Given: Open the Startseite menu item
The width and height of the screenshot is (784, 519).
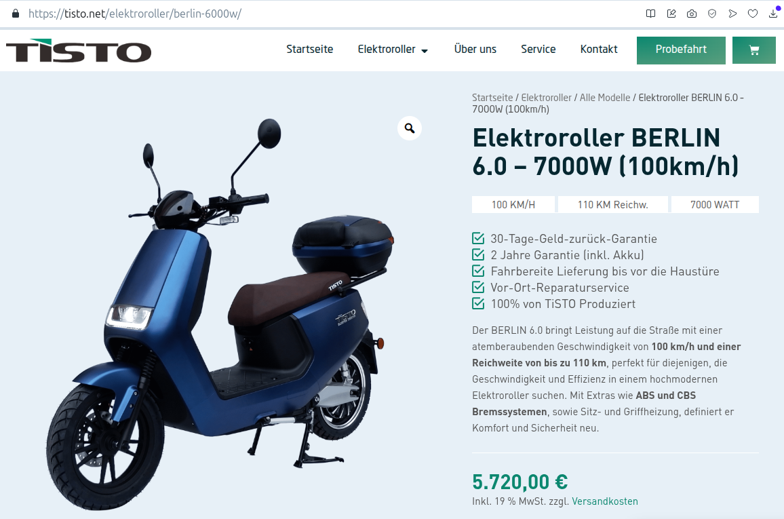Looking at the screenshot, I should pyautogui.click(x=309, y=49).
